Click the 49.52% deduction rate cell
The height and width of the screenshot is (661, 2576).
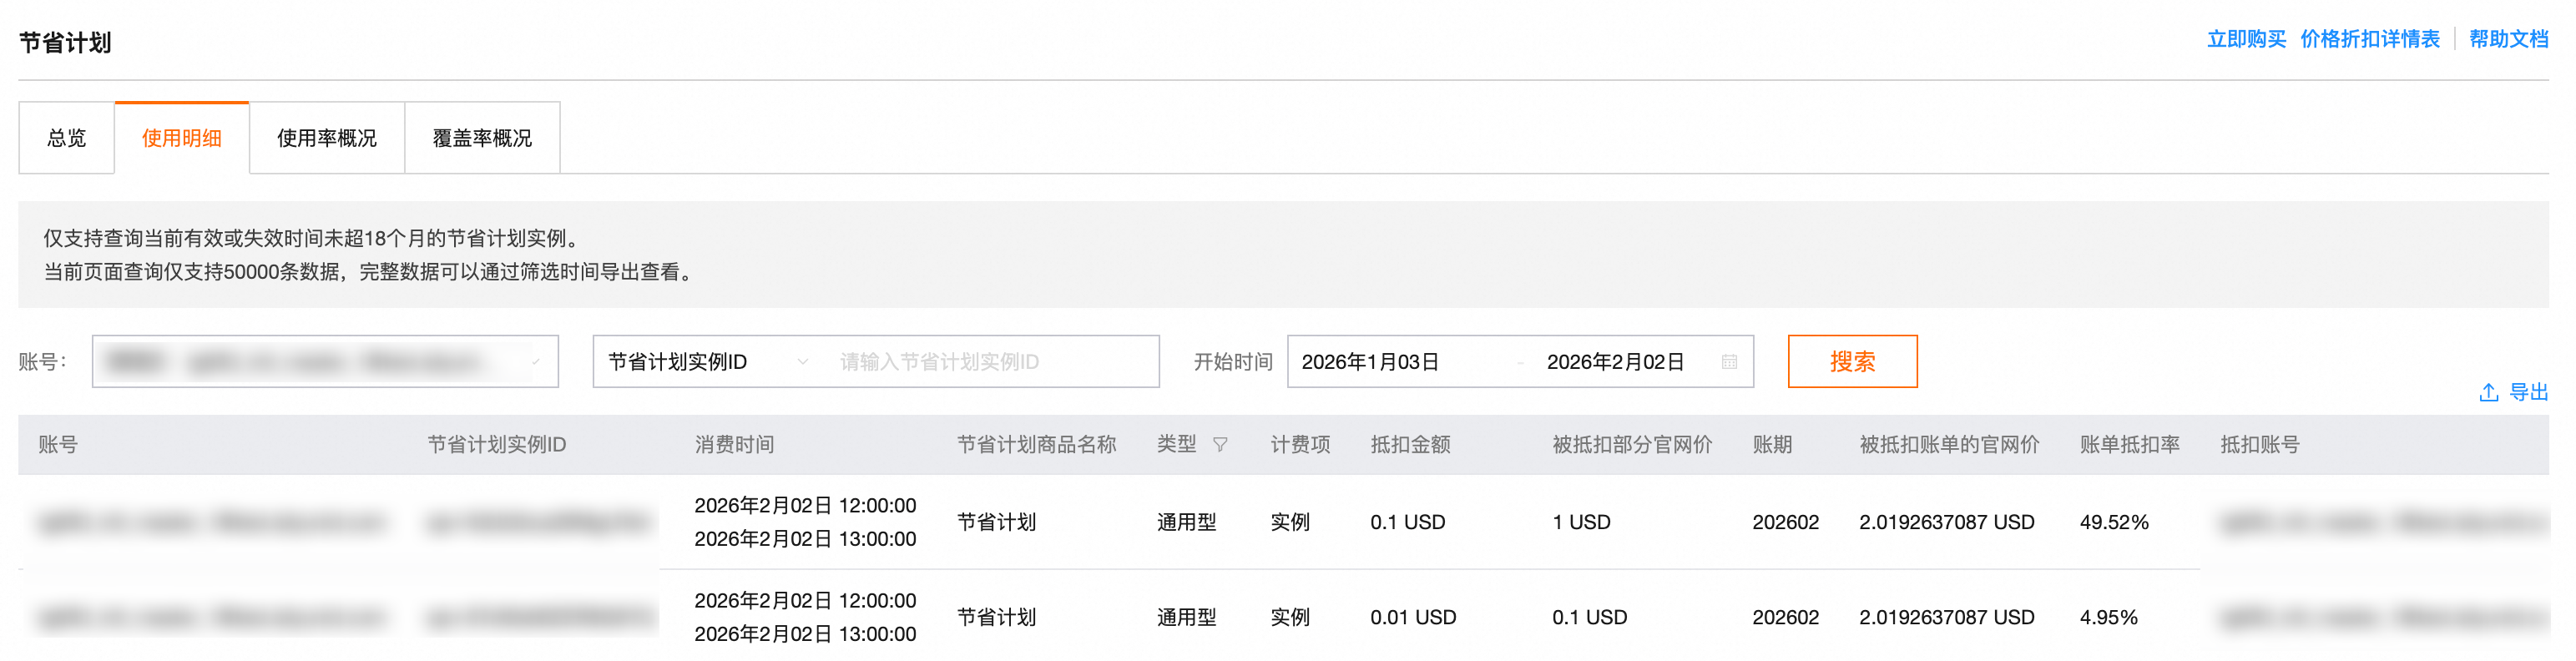[2114, 522]
